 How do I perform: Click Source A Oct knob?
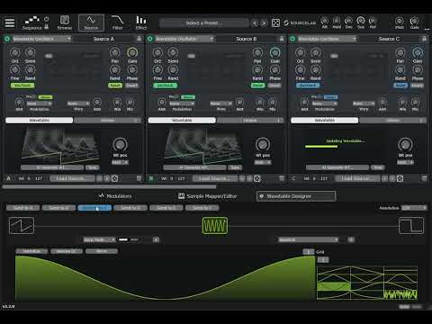click(15, 53)
